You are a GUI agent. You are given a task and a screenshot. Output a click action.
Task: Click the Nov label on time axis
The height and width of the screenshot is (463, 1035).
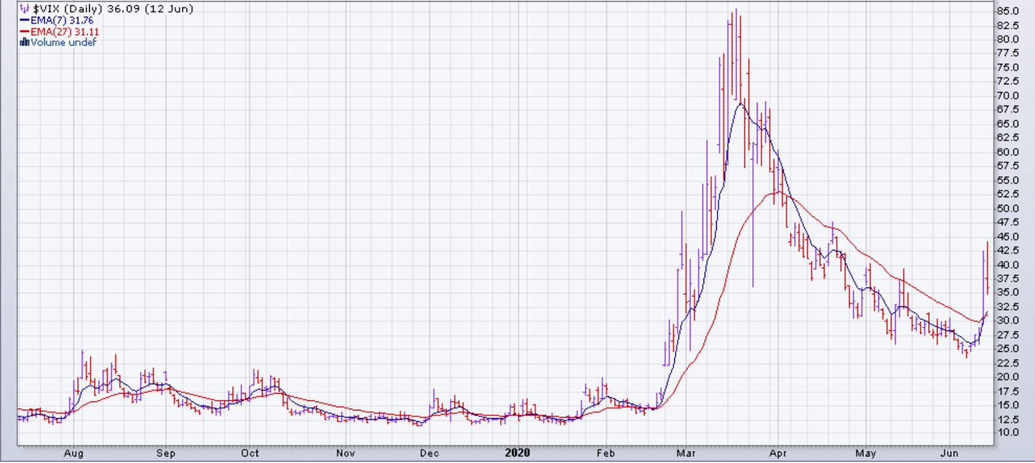tap(345, 453)
